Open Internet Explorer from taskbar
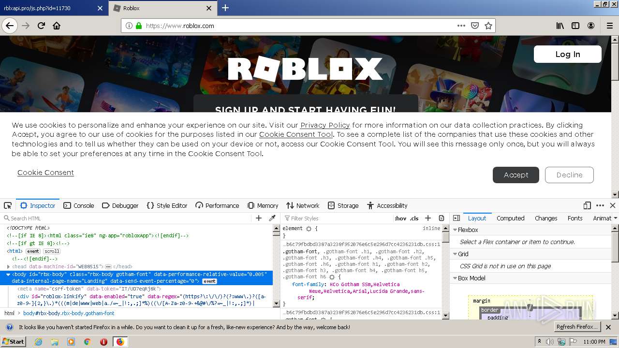This screenshot has width=619, height=348. (38, 342)
